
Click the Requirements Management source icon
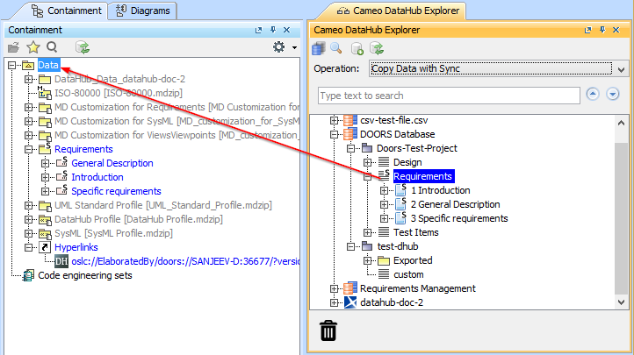pyautogui.click(x=350, y=288)
